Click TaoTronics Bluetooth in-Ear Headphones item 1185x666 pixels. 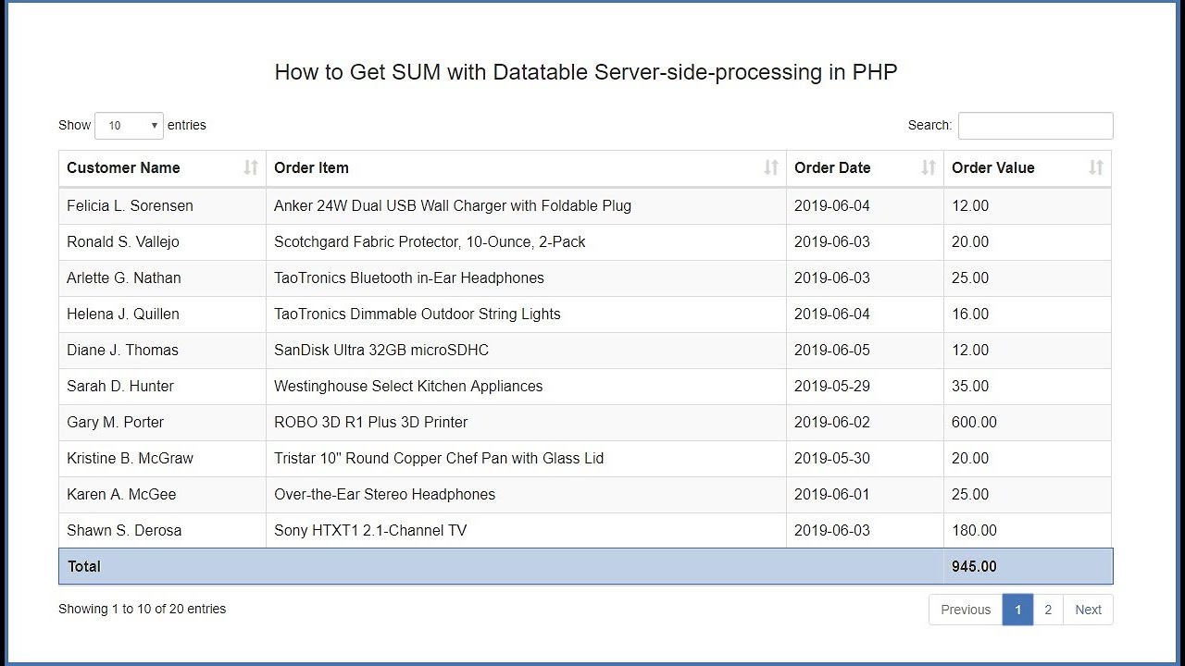point(409,277)
